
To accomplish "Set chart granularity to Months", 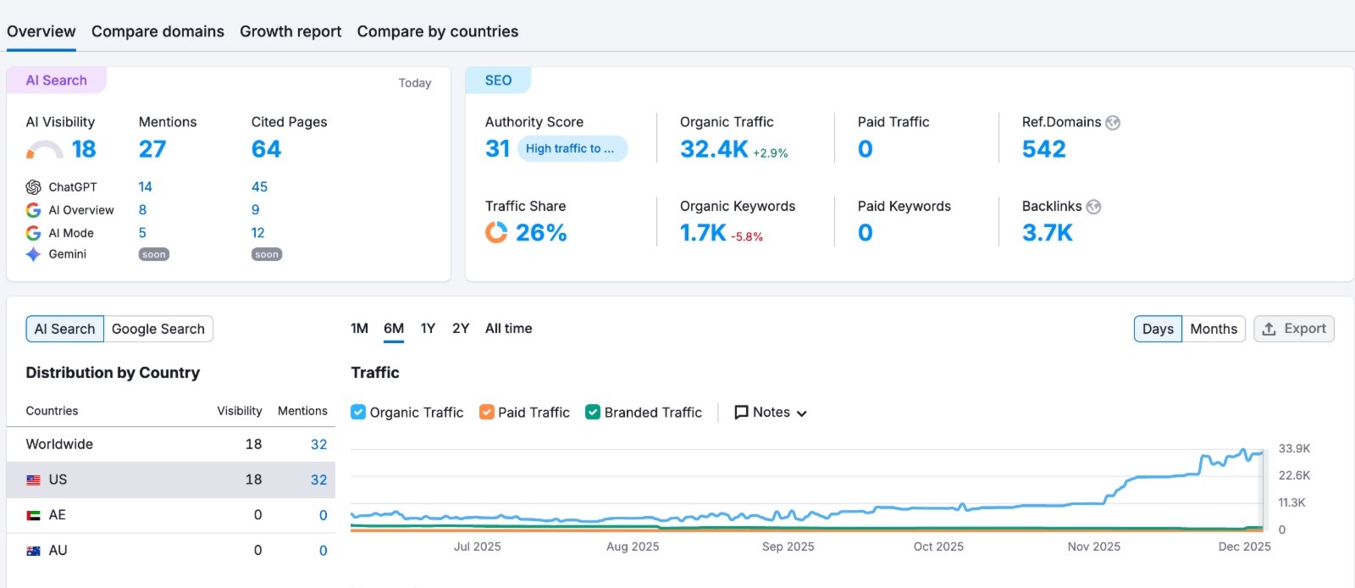I will [1214, 329].
